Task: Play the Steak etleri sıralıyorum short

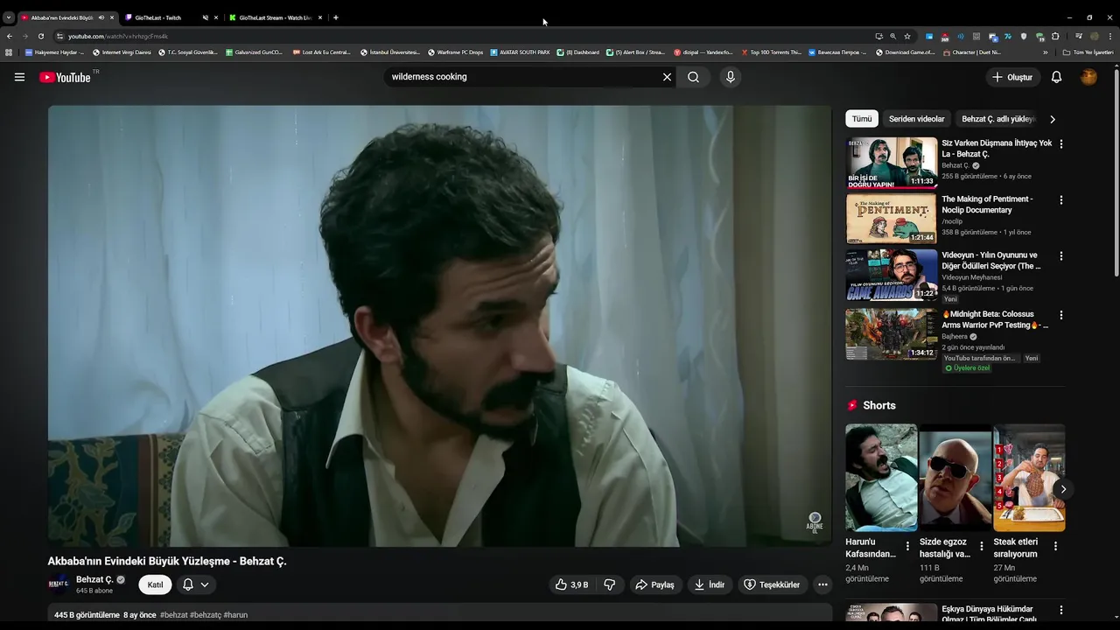Action: pos(1029,478)
